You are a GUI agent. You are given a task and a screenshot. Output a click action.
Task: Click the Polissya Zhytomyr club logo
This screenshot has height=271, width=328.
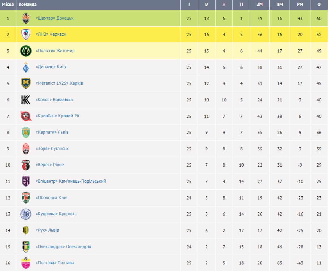pyautogui.click(x=26, y=51)
